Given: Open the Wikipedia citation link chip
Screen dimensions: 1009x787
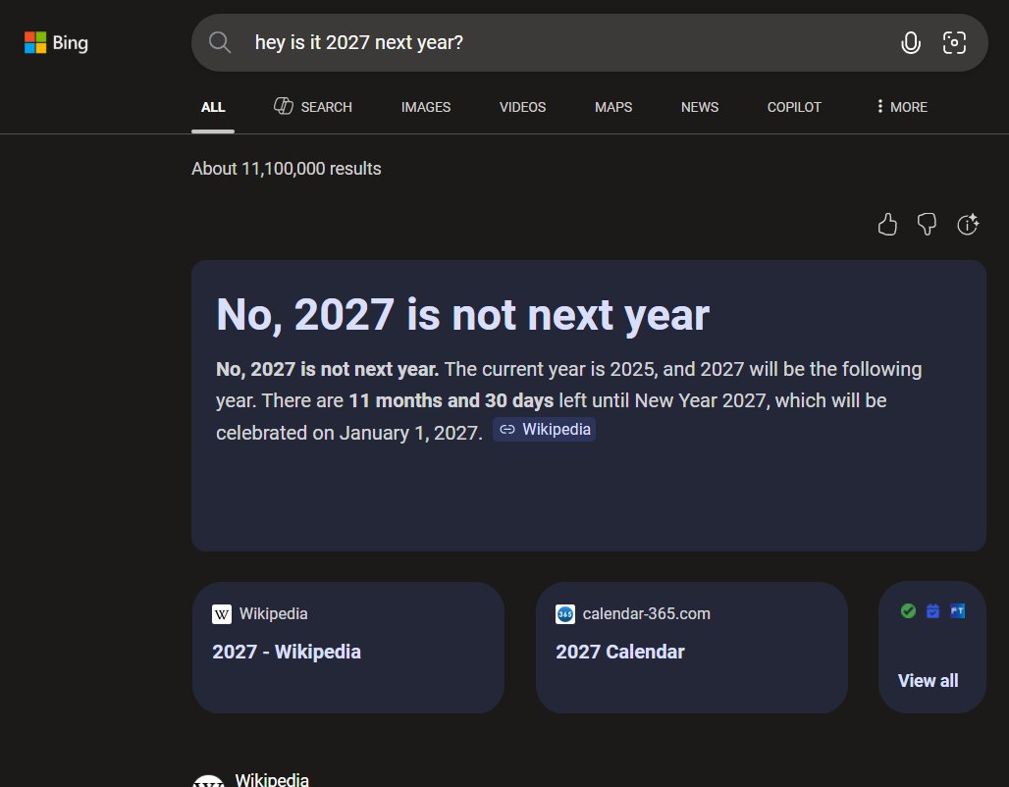Looking at the screenshot, I should 545,429.
